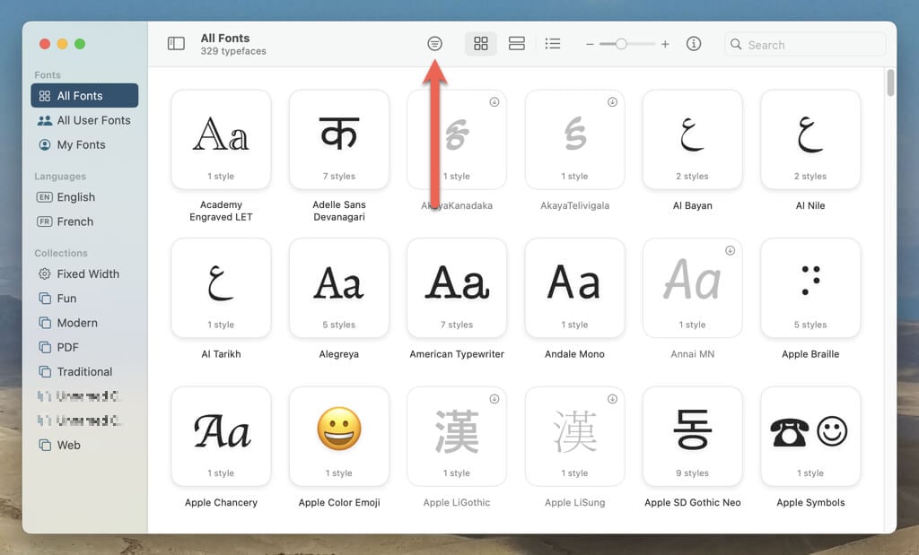
Task: Show font info with the i icon
Action: (x=694, y=43)
